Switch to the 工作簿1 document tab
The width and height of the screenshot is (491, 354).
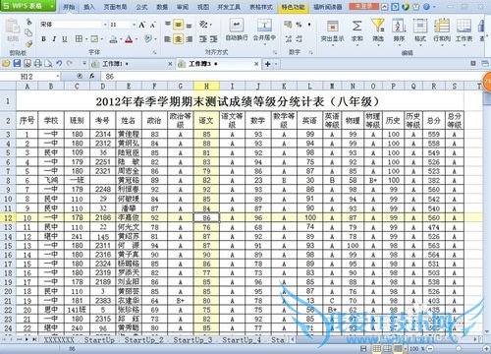coord(131,64)
